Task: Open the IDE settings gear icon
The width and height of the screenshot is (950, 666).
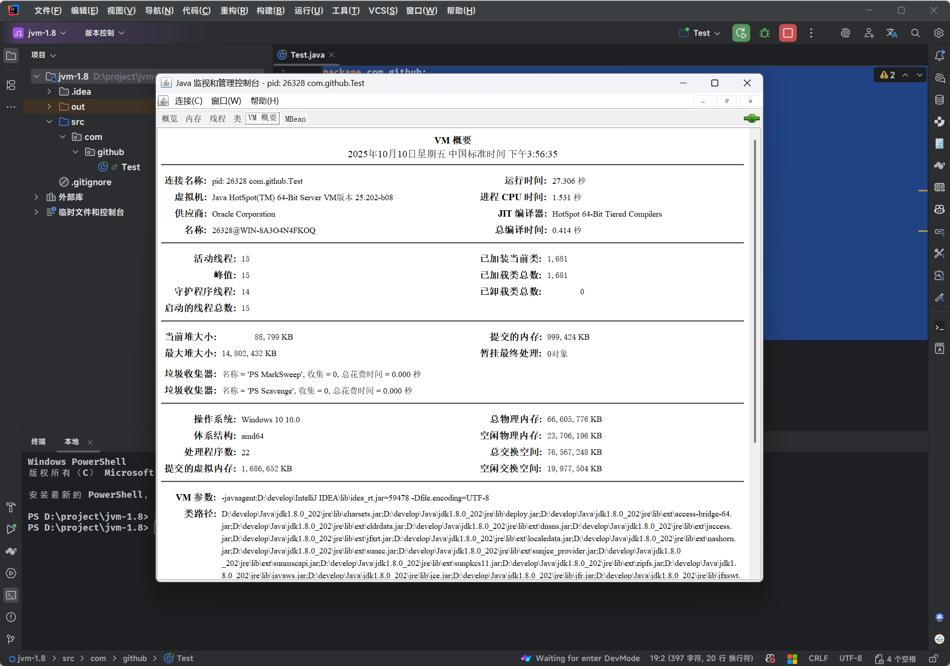Action: (938, 33)
